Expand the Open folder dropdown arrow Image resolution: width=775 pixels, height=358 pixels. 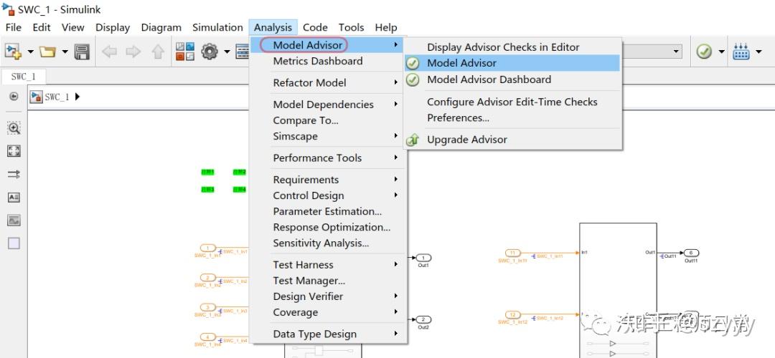pos(65,52)
